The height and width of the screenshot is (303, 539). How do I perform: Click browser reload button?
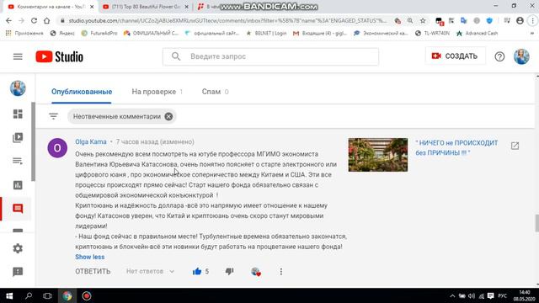34,20
